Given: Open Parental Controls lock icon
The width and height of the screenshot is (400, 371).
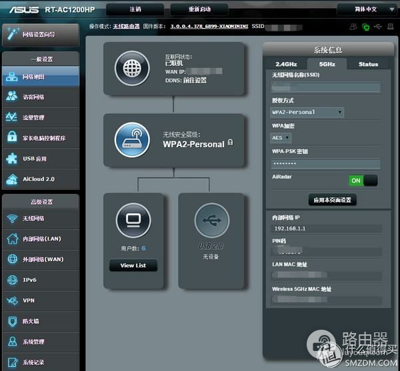Looking at the screenshot, I should coord(12,137).
